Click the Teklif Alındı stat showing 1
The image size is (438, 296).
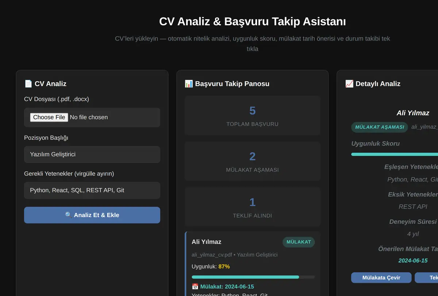[253, 207]
